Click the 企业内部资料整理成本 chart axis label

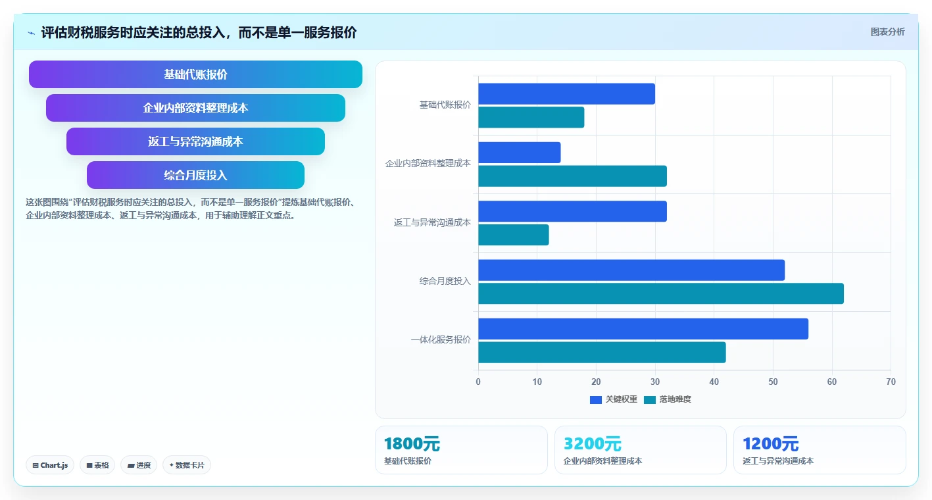[x=428, y=163]
